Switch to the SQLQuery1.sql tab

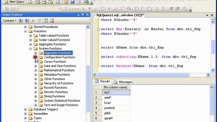point(120,15)
